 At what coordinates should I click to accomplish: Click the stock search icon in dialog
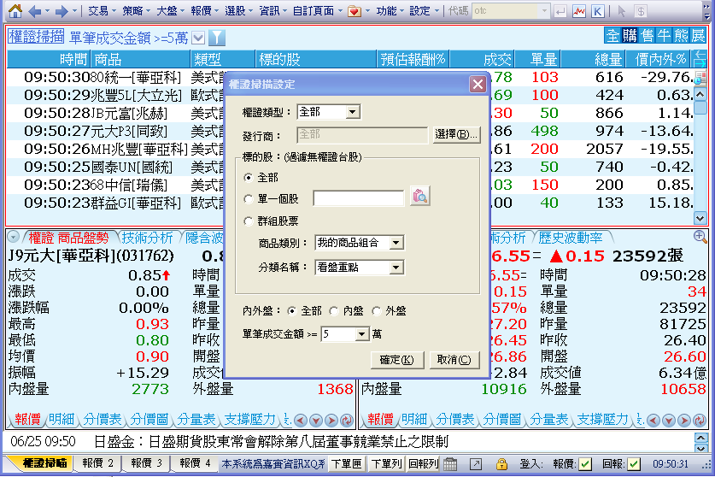pyautogui.click(x=419, y=197)
